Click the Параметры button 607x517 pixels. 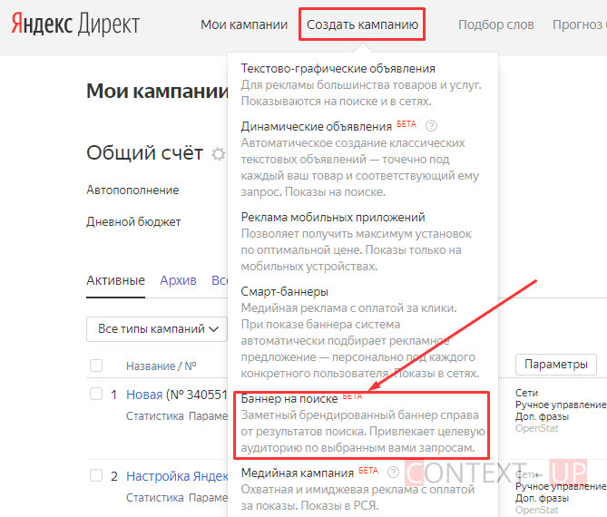(x=556, y=364)
